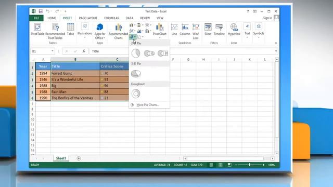Viewport: 333px width, 187px height.
Task: Click the zoom slider handle
Action: pos(250,165)
